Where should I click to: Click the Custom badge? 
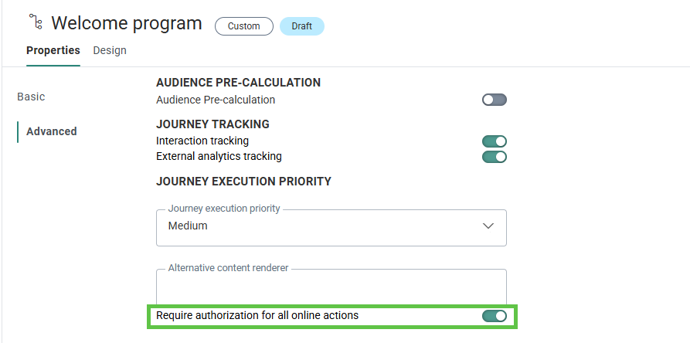[x=243, y=26]
